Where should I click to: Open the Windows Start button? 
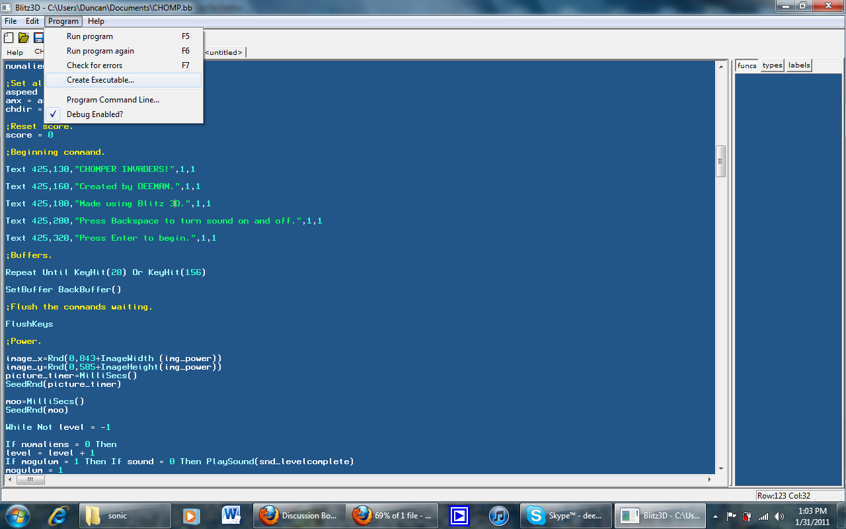tap(17, 515)
